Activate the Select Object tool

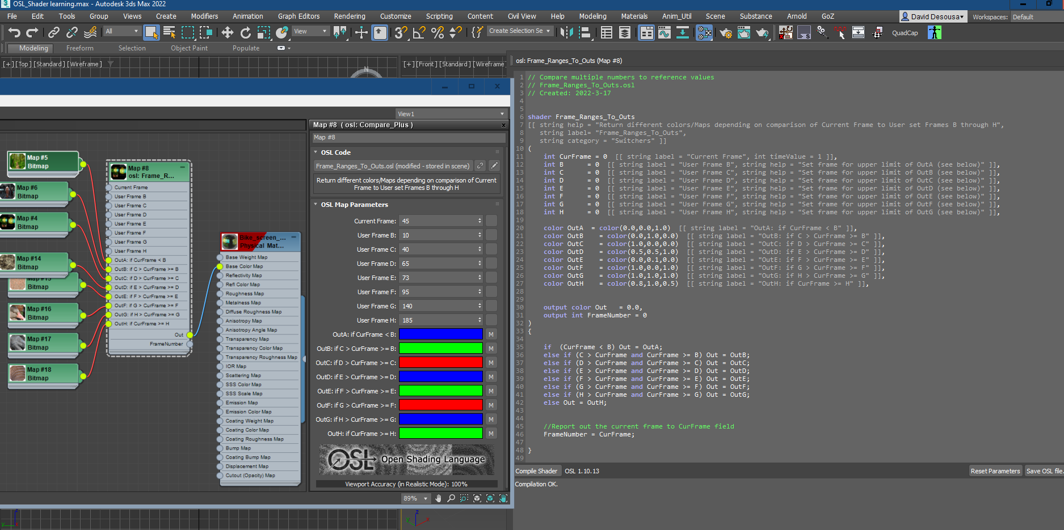pyautogui.click(x=152, y=33)
